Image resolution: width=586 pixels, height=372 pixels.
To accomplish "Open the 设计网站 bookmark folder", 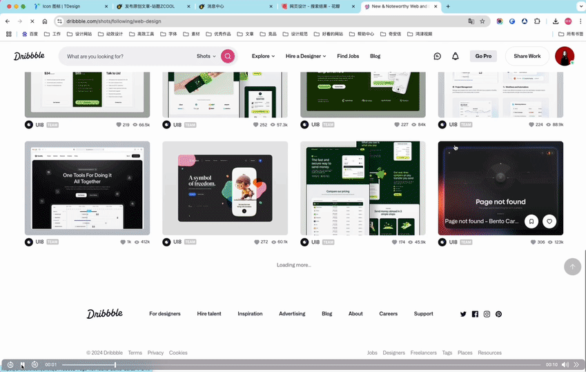I will [79, 34].
